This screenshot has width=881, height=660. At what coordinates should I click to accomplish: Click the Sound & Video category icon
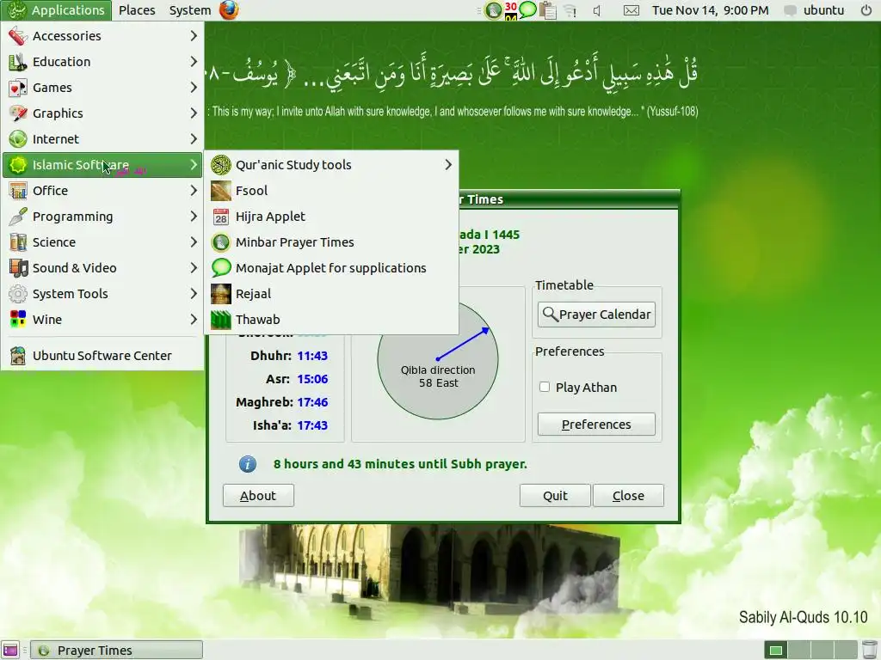click(18, 268)
